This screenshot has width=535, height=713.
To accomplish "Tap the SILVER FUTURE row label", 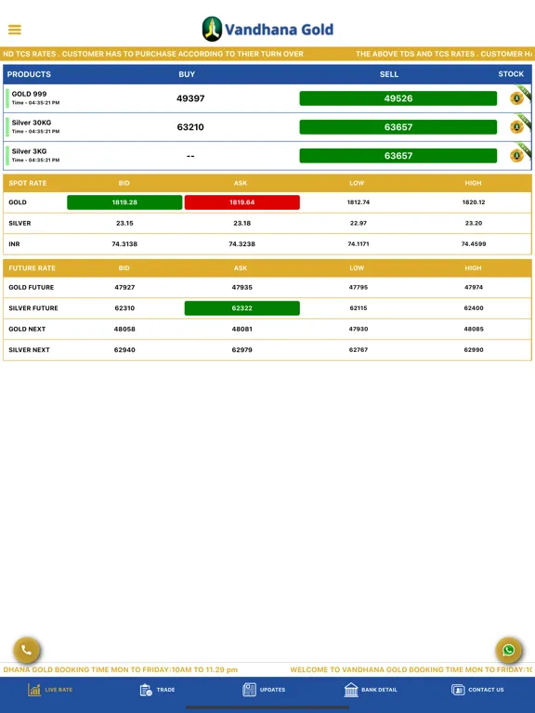I will click(x=33, y=308).
